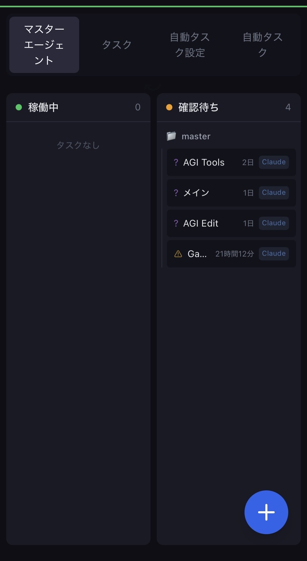The width and height of the screenshot is (307, 561).
Task: Click the orange dot beside 確認待ち
Action: 169,107
